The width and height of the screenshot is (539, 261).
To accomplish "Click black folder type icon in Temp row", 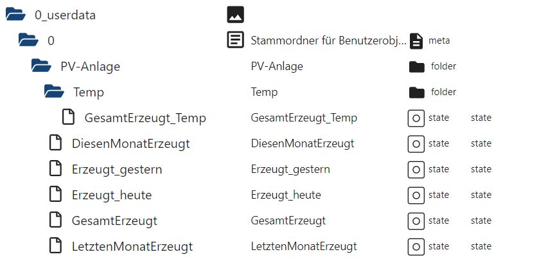I will tap(417, 93).
